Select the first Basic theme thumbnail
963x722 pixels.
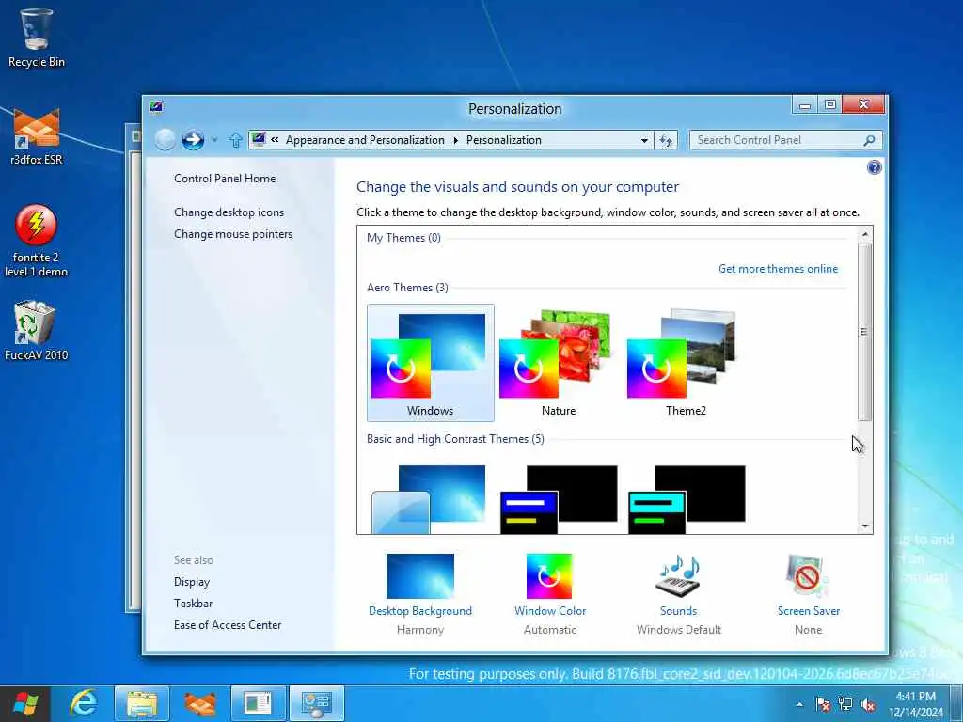[x=429, y=498]
